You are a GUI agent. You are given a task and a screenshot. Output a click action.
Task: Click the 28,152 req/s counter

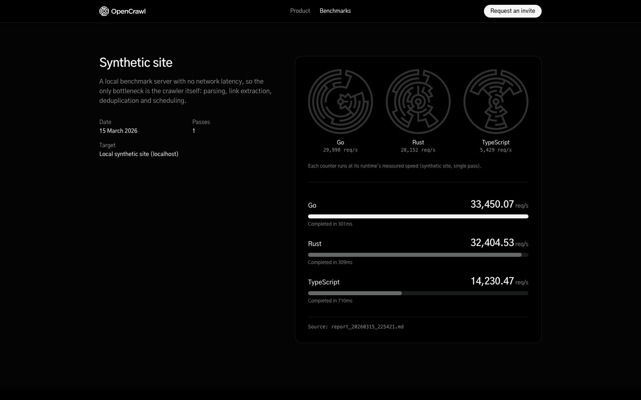tap(418, 150)
